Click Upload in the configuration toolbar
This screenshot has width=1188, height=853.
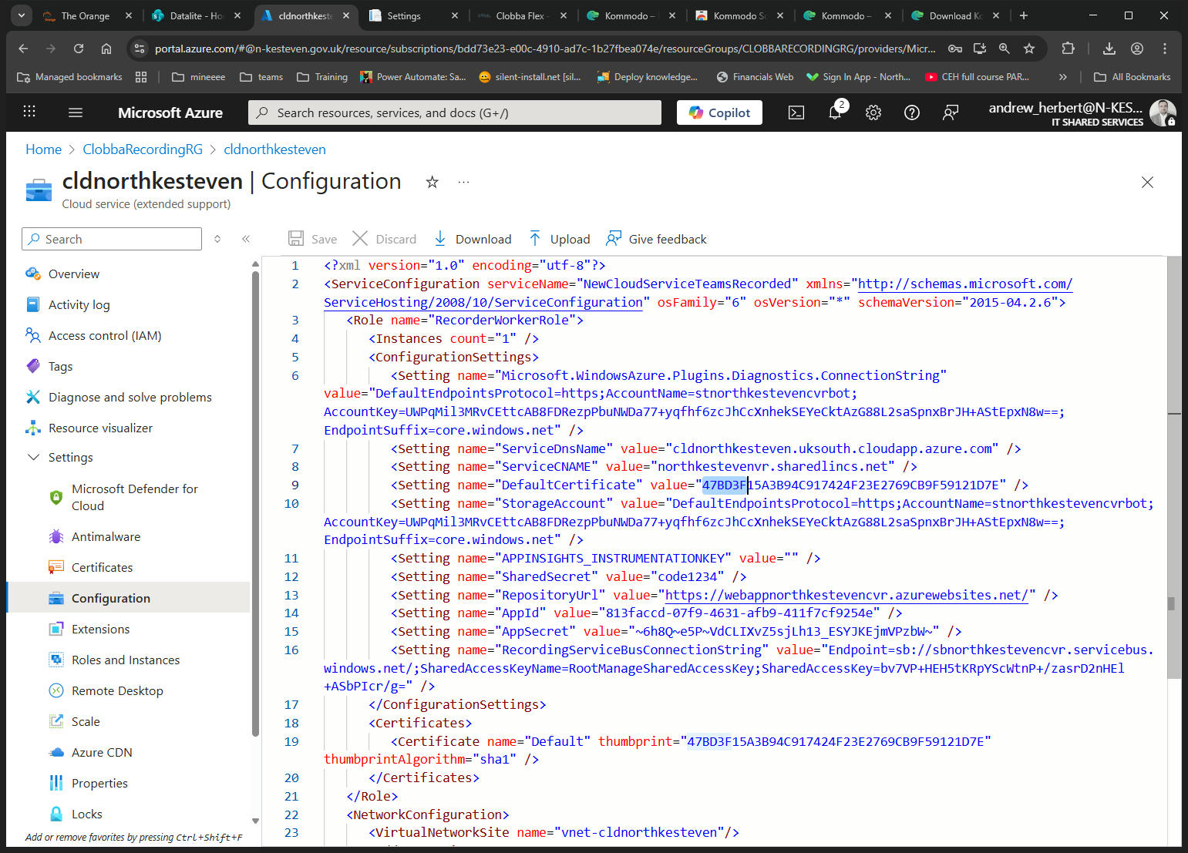coord(560,239)
